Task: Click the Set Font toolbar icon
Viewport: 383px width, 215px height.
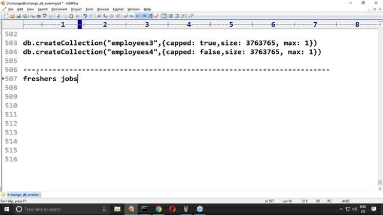Action: [x=126, y=16]
